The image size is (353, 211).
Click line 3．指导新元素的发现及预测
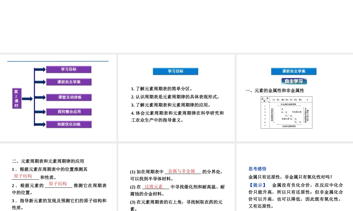(59, 201)
